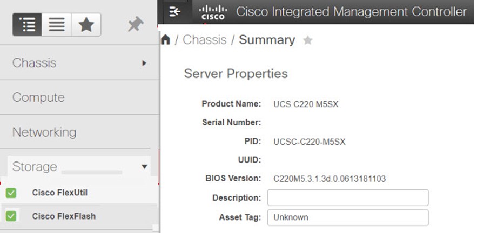The height and width of the screenshot is (233, 484).
Task: Favorite the Summary page with star icon
Action: [x=307, y=40]
